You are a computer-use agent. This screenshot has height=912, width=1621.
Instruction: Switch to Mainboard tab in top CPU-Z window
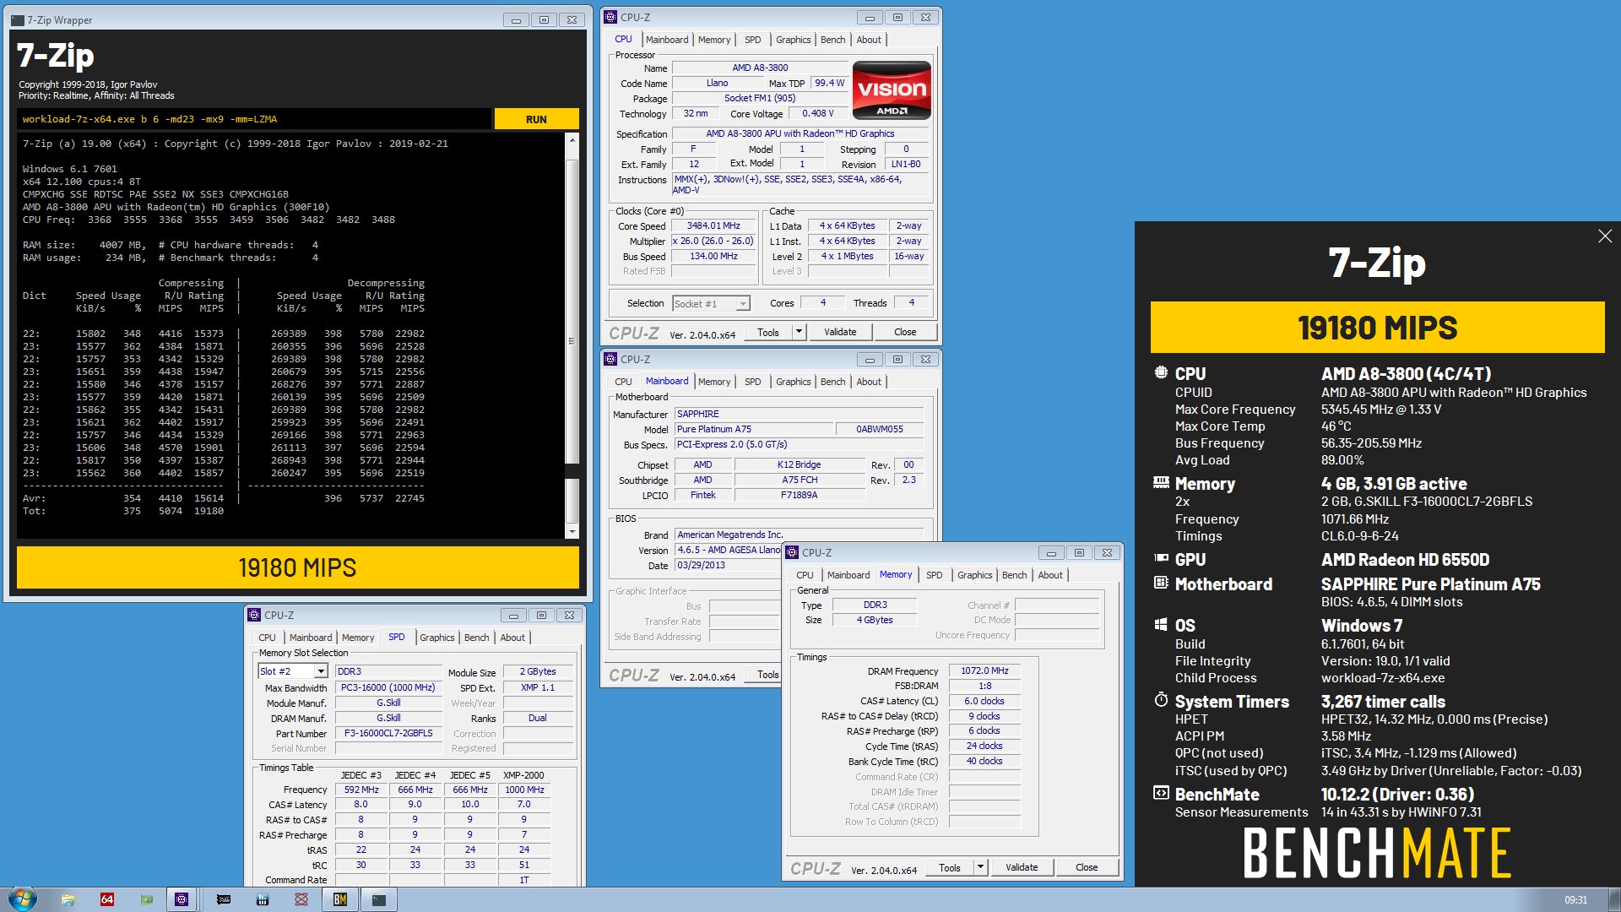(x=666, y=40)
